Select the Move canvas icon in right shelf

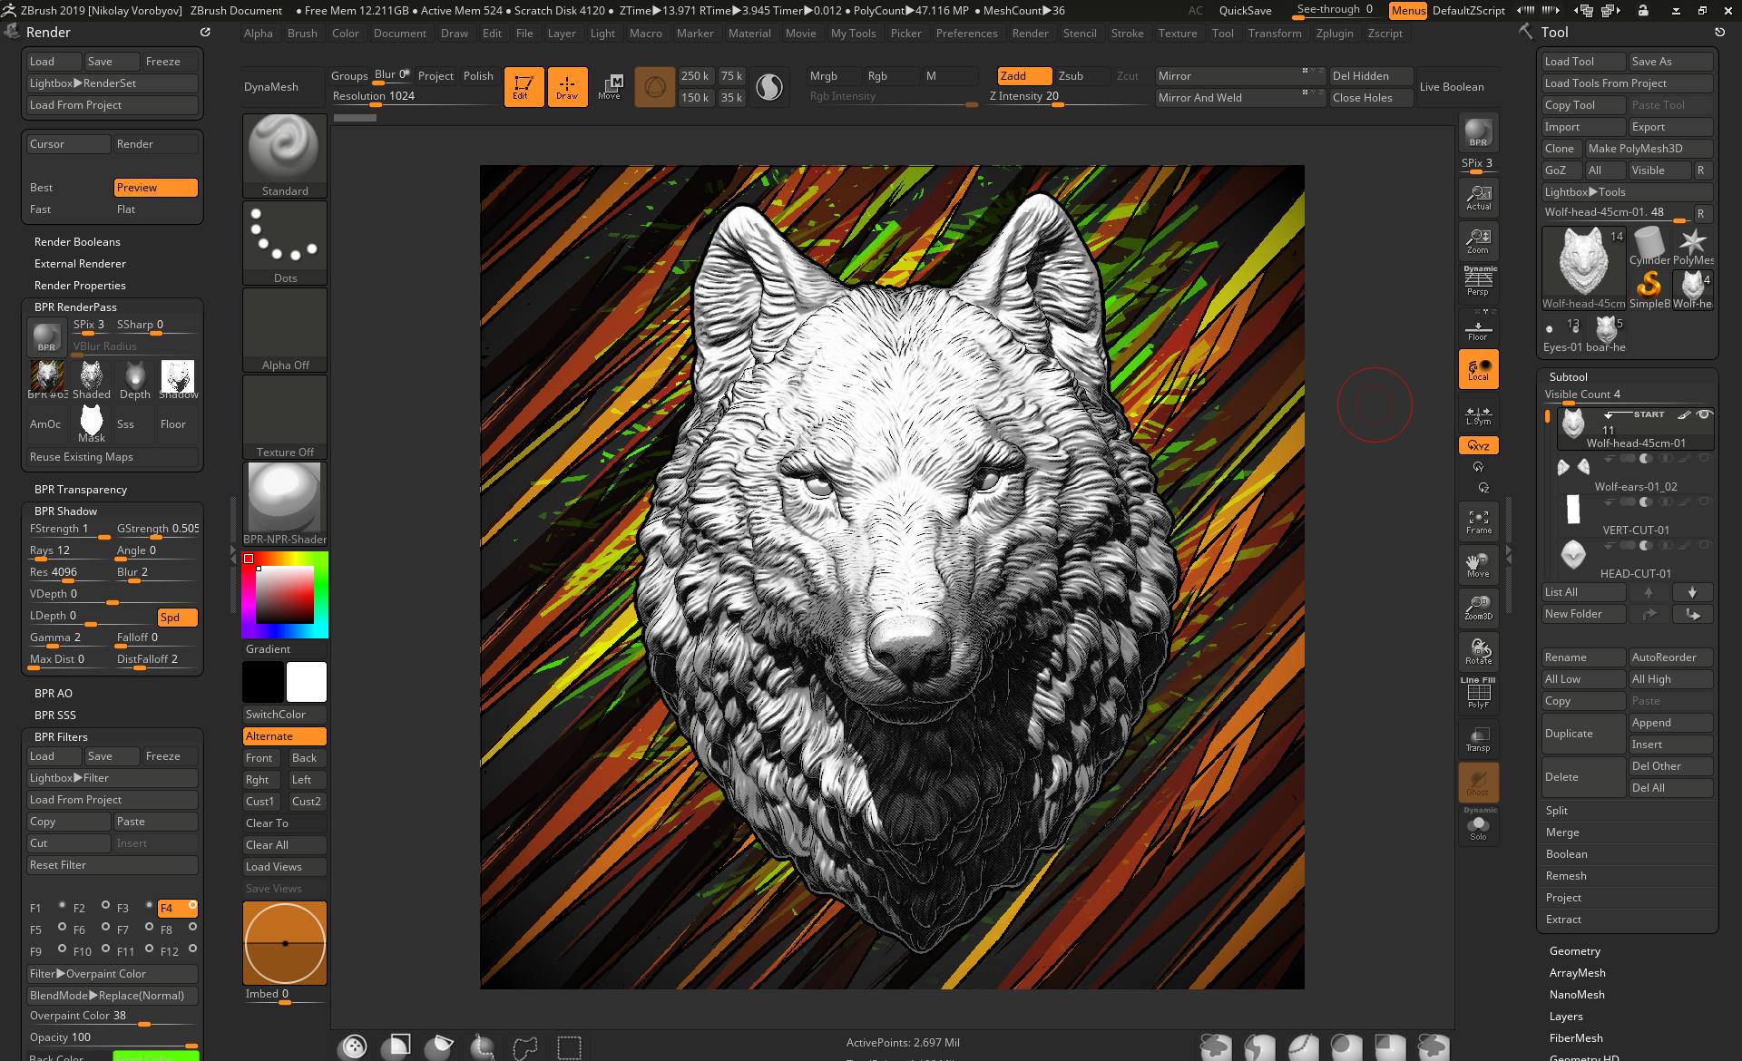(x=1478, y=564)
